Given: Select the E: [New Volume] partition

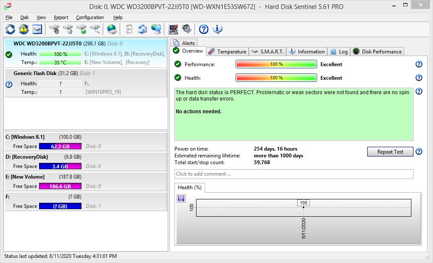Looking at the screenshot, I should pos(86,182).
